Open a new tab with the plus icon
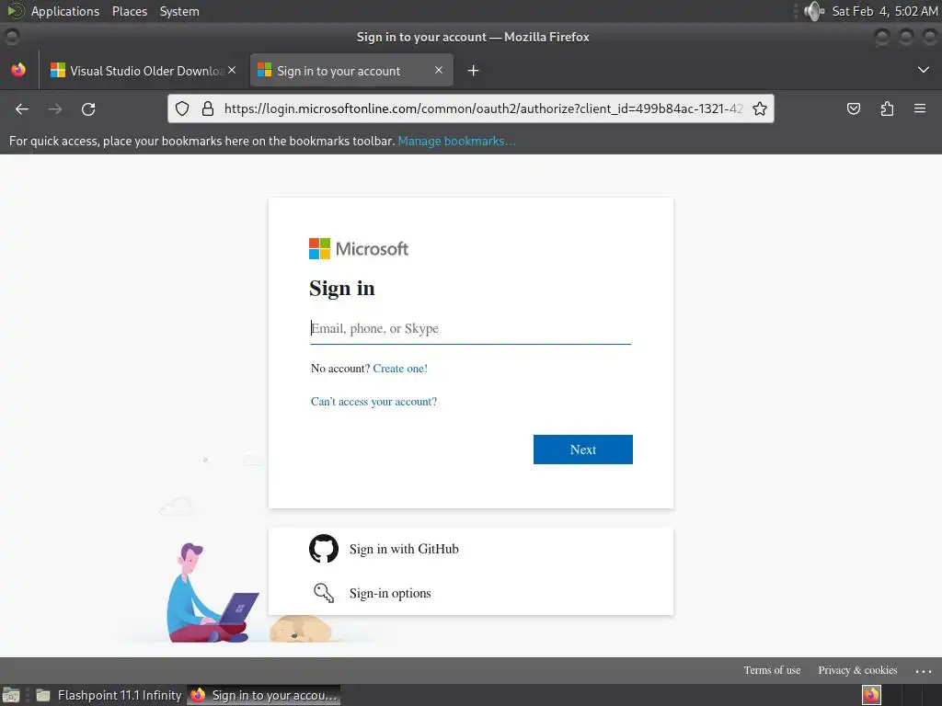The width and height of the screenshot is (942, 706). [x=474, y=71]
